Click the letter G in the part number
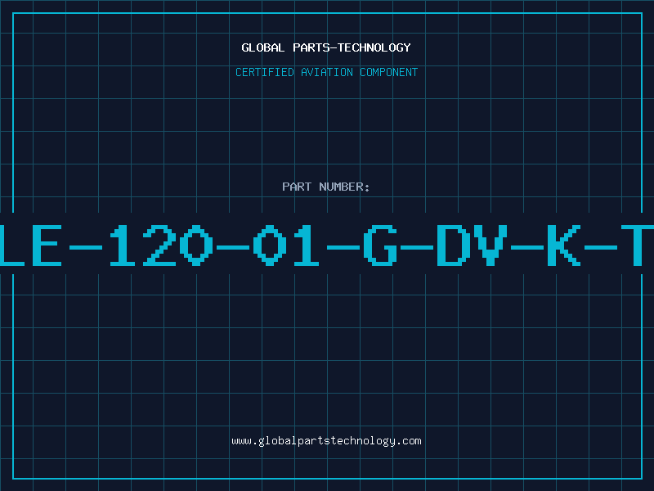 pos(380,245)
